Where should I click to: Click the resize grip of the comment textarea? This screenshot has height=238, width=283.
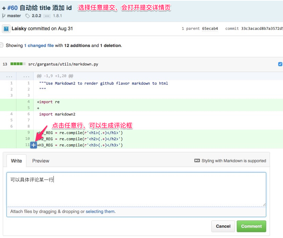pyautogui.click(x=264, y=204)
